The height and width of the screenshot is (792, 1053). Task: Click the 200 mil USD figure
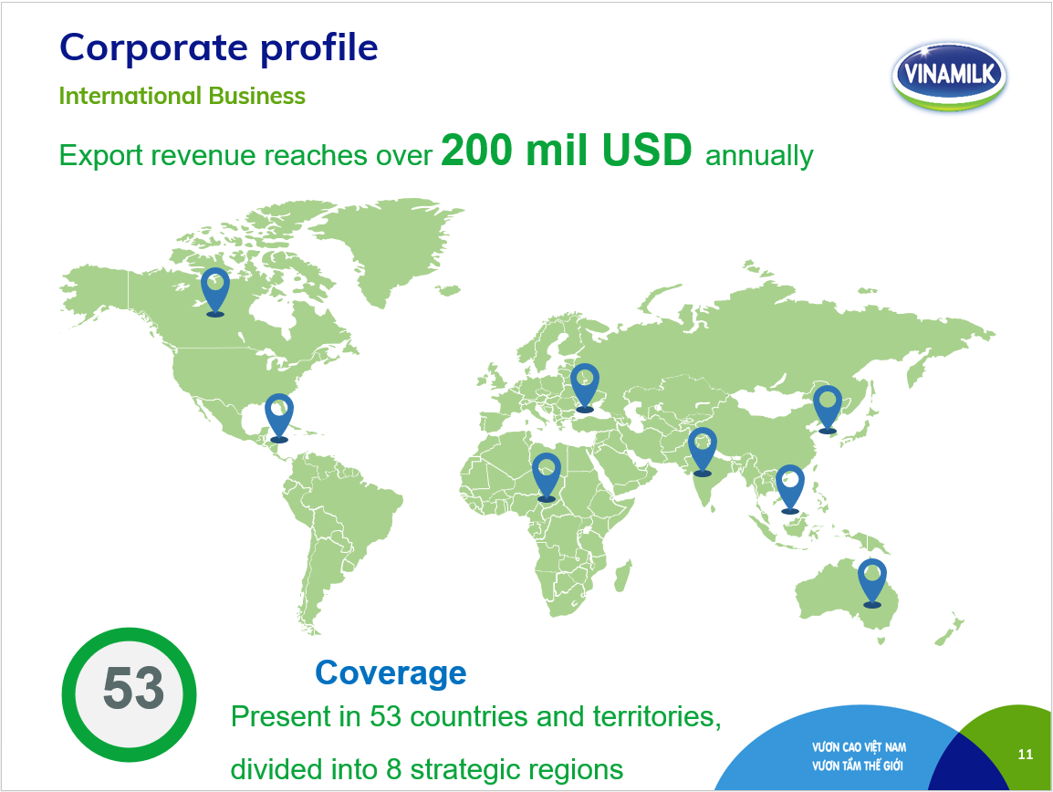[566, 149]
